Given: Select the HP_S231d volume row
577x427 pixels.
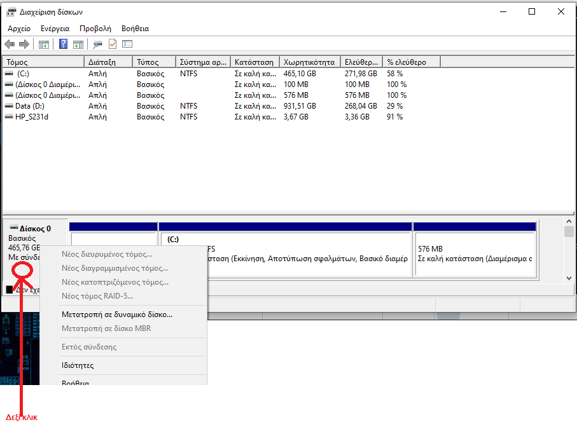Looking at the screenshot, I should pos(221,117).
